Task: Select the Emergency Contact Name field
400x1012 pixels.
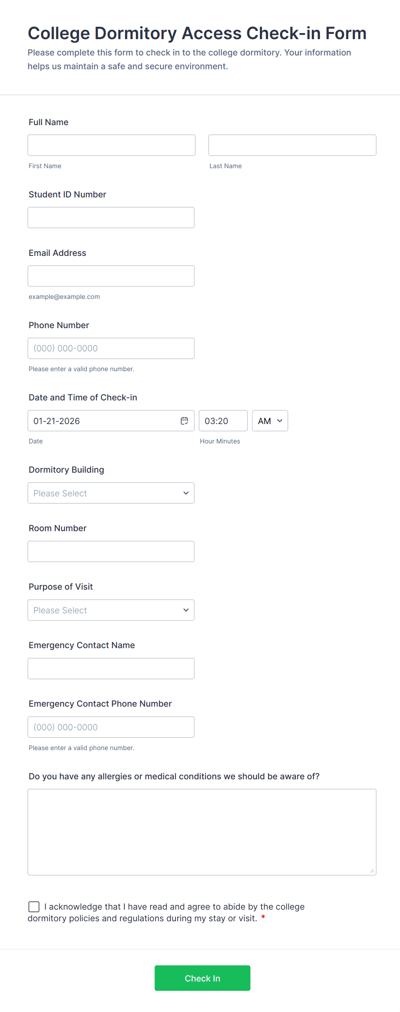Action: pyautogui.click(x=111, y=668)
